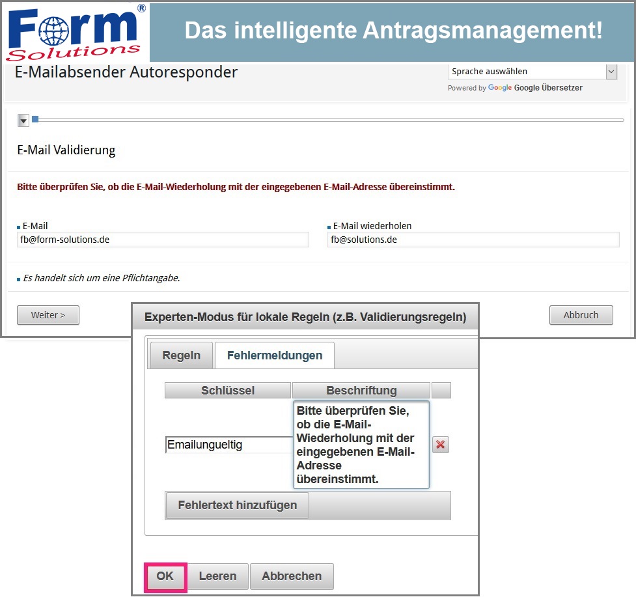Expand the page navigation arrow near progress bar
The image size is (636, 597).
pos(23,120)
